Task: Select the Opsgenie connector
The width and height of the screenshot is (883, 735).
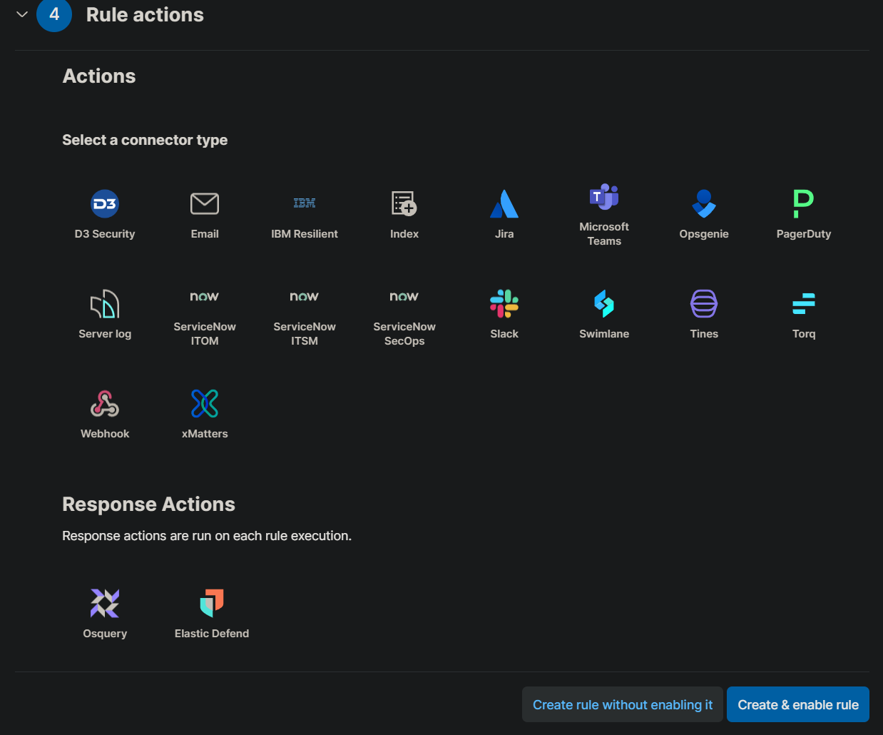Action: [704, 214]
